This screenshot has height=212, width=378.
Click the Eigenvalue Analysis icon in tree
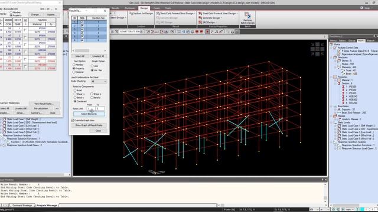(x=339, y=54)
